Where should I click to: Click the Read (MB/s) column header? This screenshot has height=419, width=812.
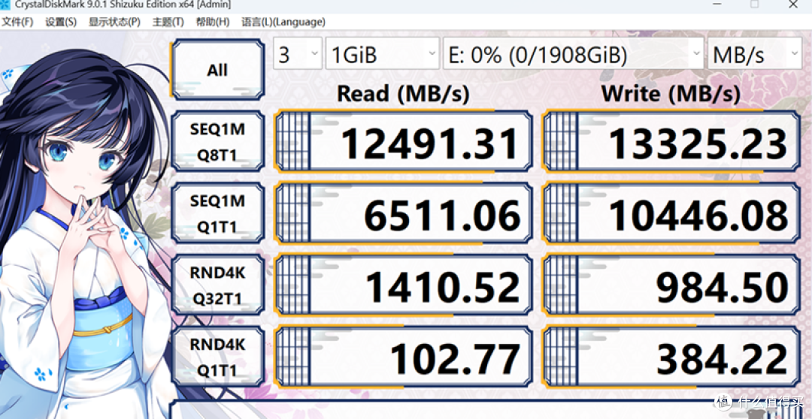point(404,94)
